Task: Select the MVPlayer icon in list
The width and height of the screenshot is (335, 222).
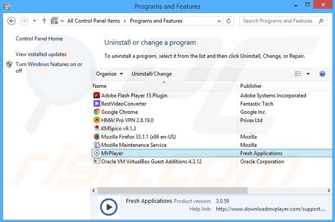Action: pos(97,153)
